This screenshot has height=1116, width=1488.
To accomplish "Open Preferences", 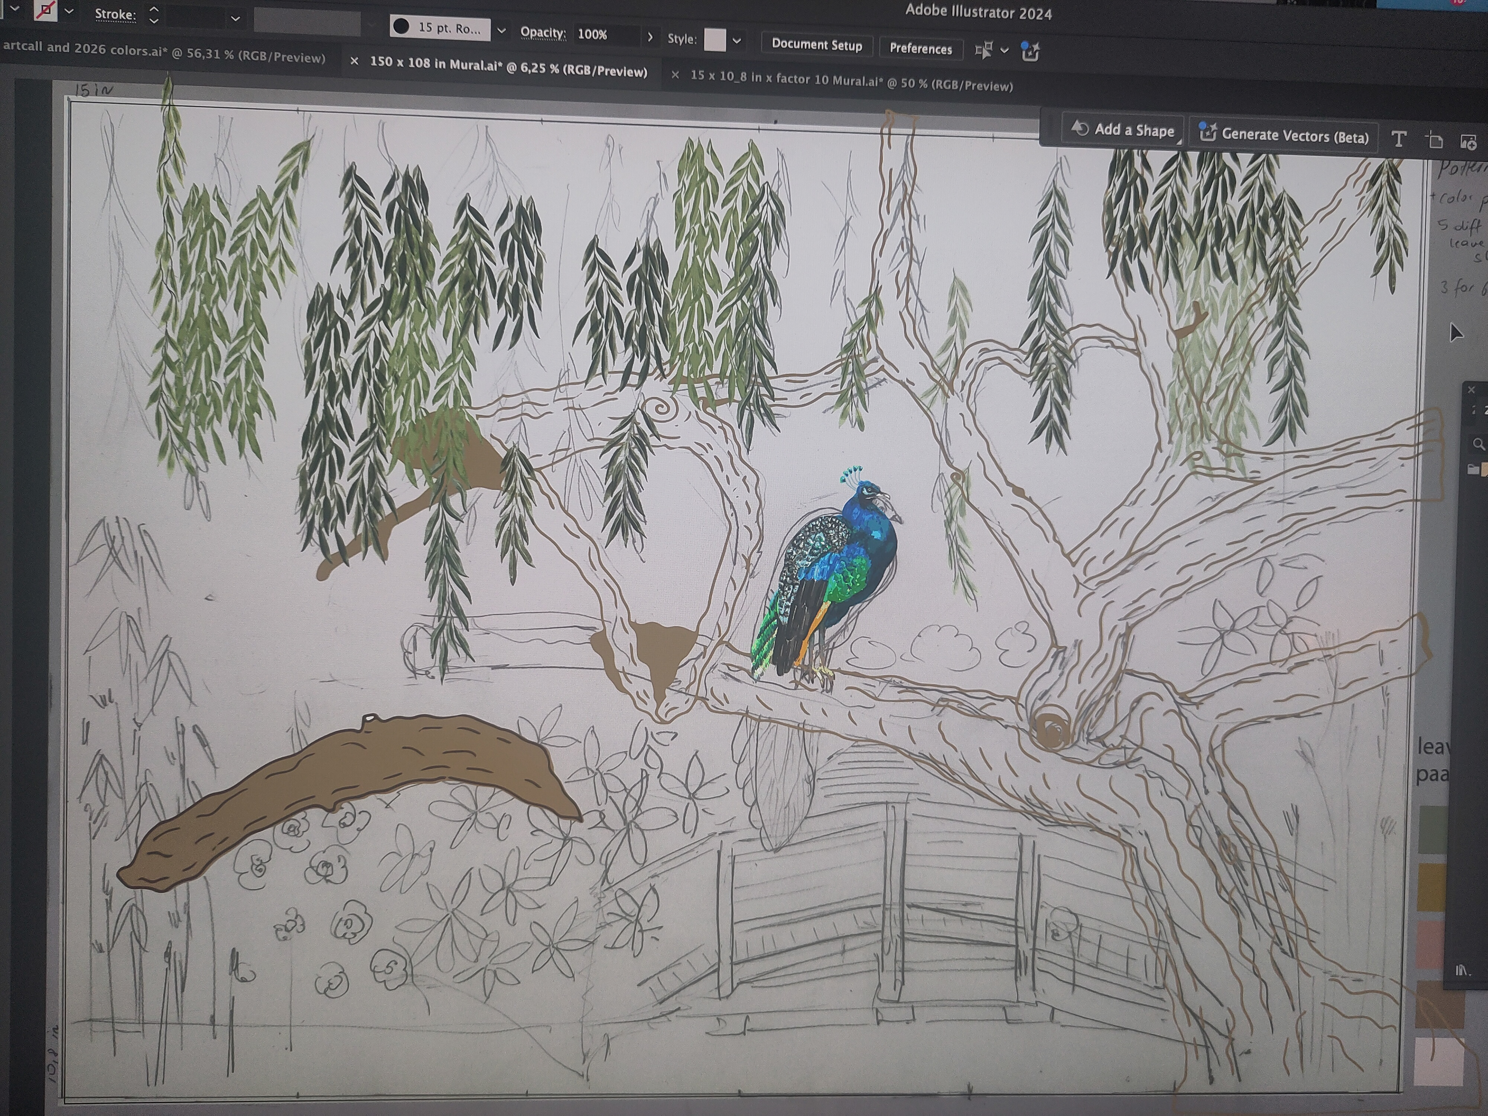I will click(920, 48).
